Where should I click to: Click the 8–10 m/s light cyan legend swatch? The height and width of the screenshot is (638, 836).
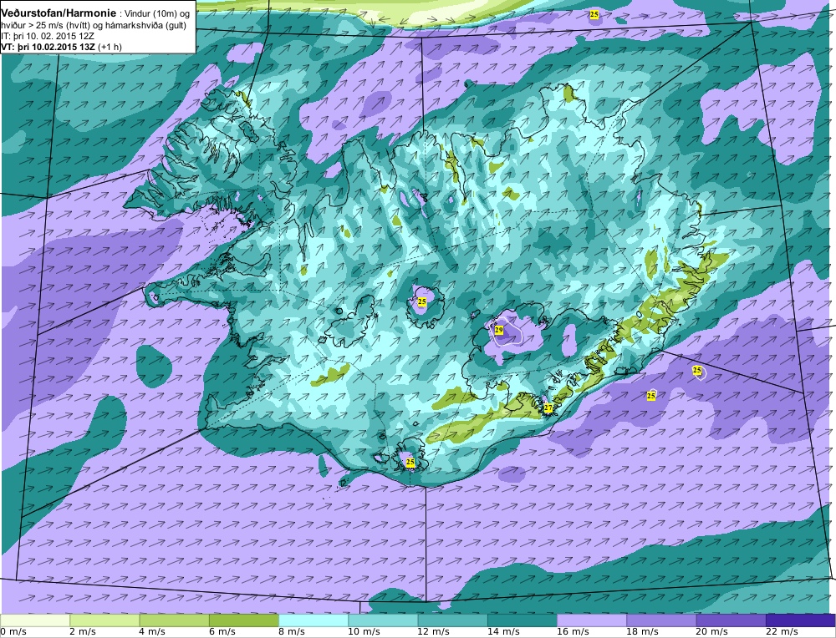click(x=313, y=620)
